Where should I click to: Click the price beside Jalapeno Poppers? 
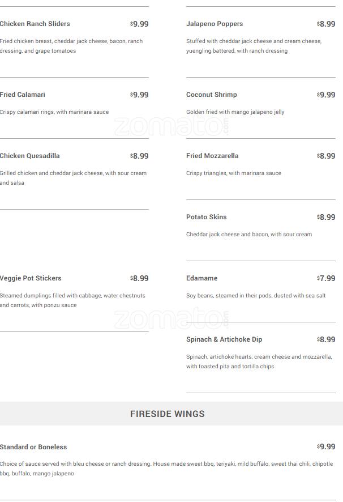[326, 24]
